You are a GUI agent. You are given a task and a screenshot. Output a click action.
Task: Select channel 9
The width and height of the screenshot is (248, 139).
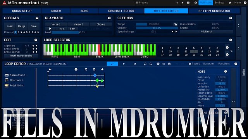38,32
